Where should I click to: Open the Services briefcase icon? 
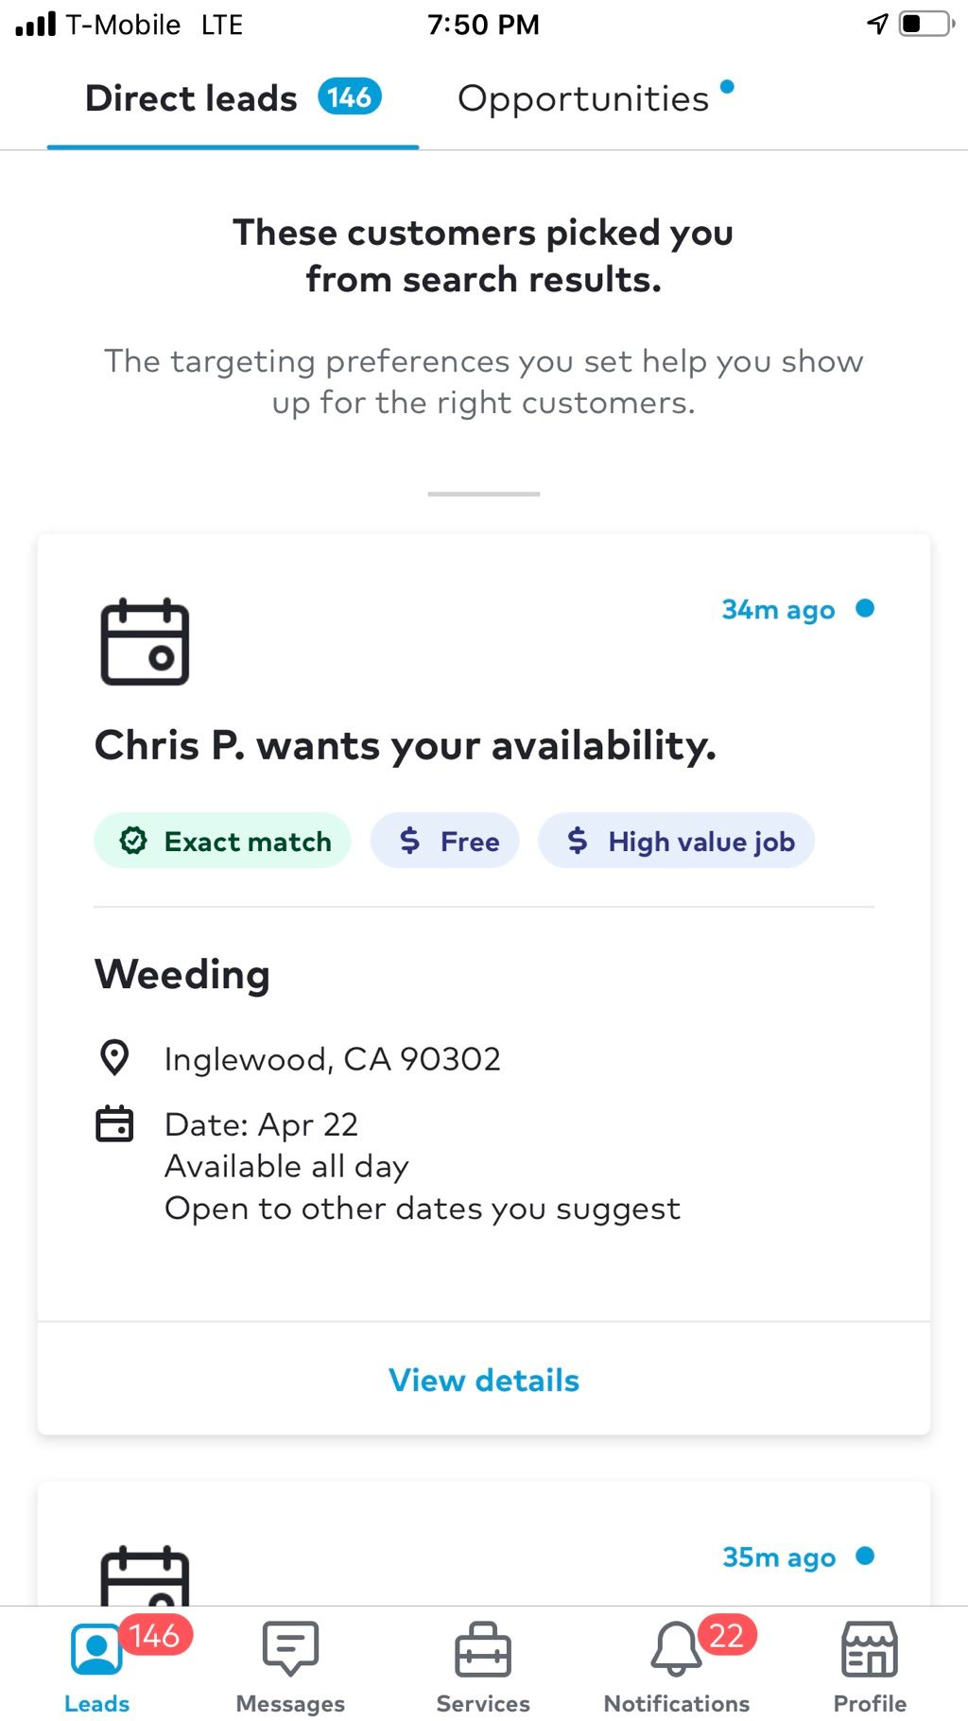(483, 1649)
